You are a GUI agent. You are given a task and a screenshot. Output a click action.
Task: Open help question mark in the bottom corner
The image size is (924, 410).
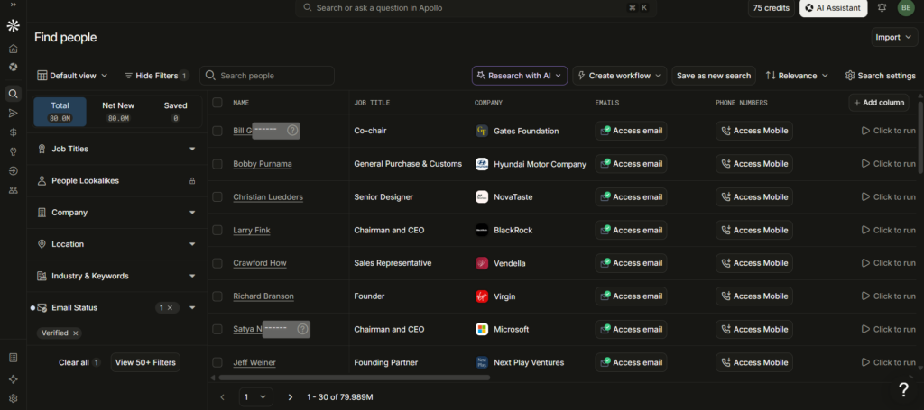(x=903, y=389)
